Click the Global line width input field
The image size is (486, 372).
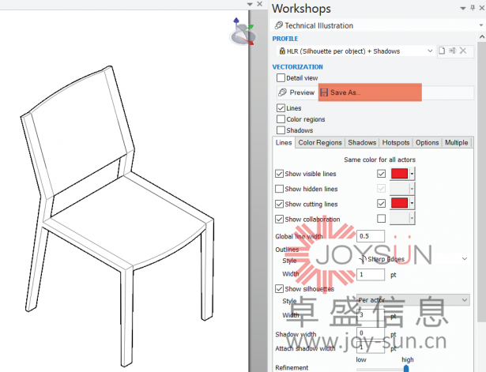pos(370,236)
